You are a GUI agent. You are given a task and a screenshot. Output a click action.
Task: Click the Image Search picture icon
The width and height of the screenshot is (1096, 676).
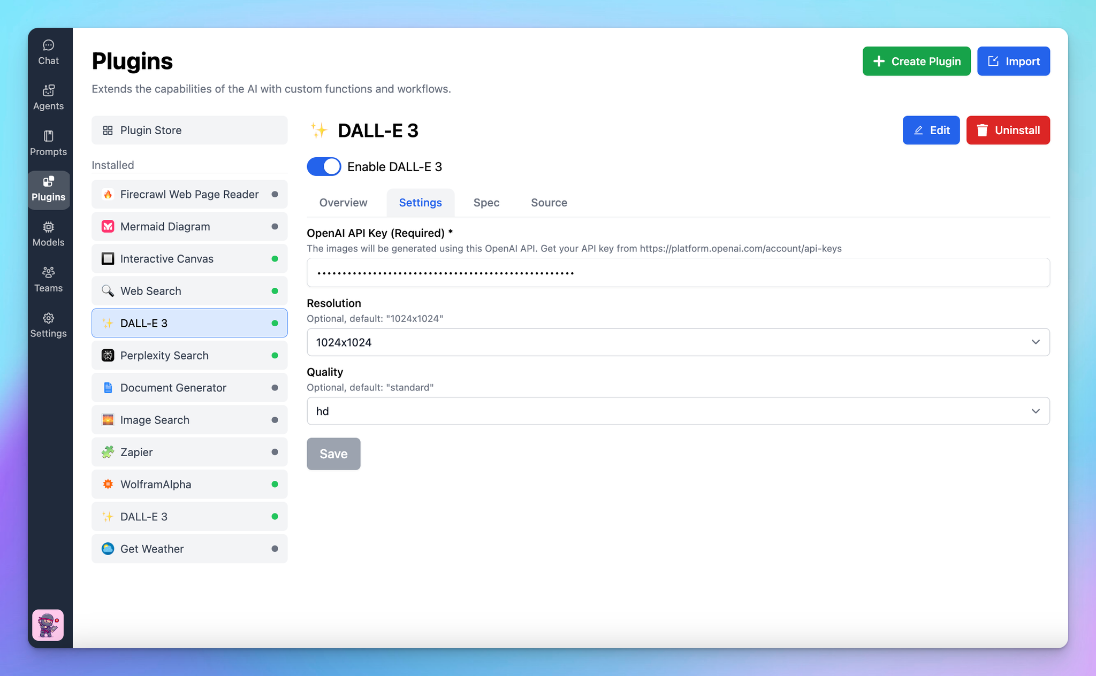108,420
